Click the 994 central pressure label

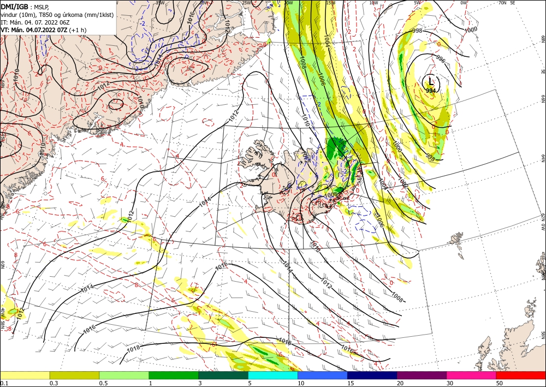(431, 91)
